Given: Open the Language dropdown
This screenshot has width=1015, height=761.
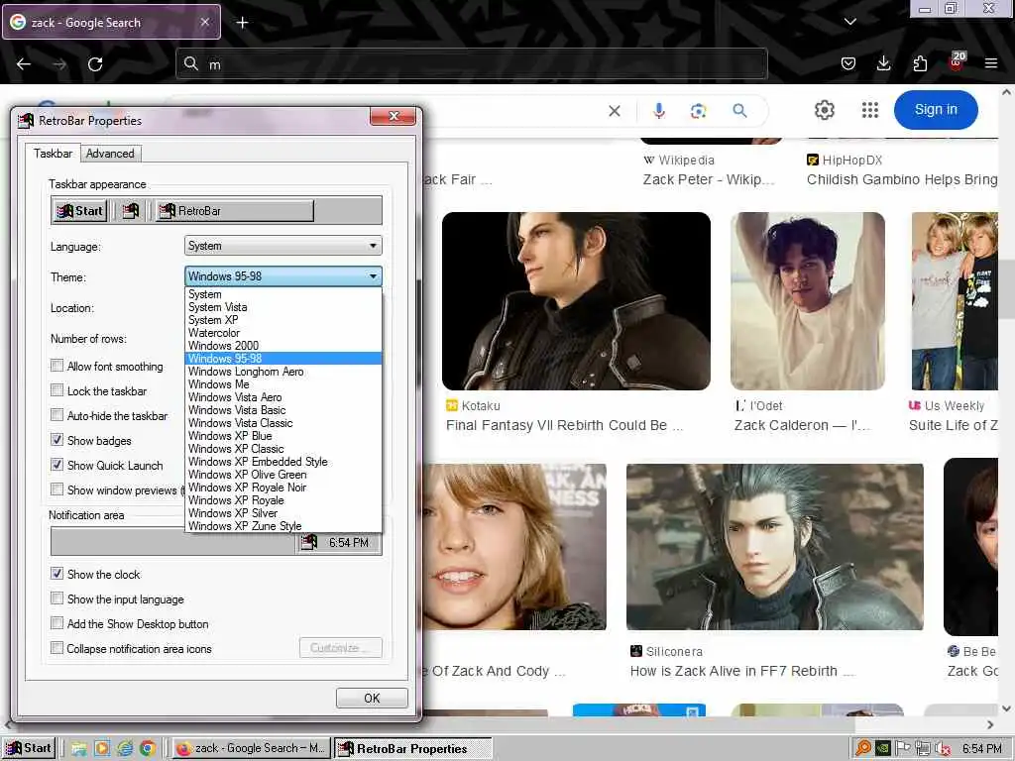Looking at the screenshot, I should point(282,246).
